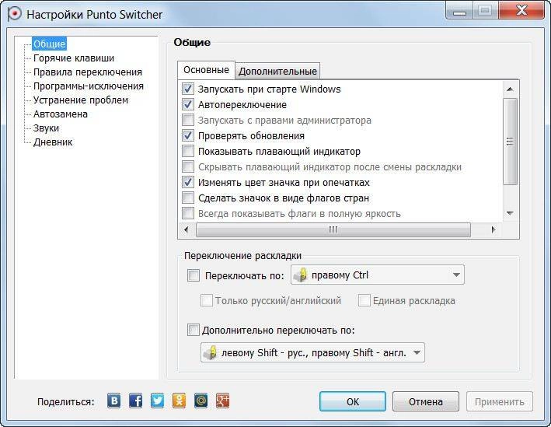Switch to the 'Дополнительные' tab
The width and height of the screenshot is (551, 427).
[277, 72]
